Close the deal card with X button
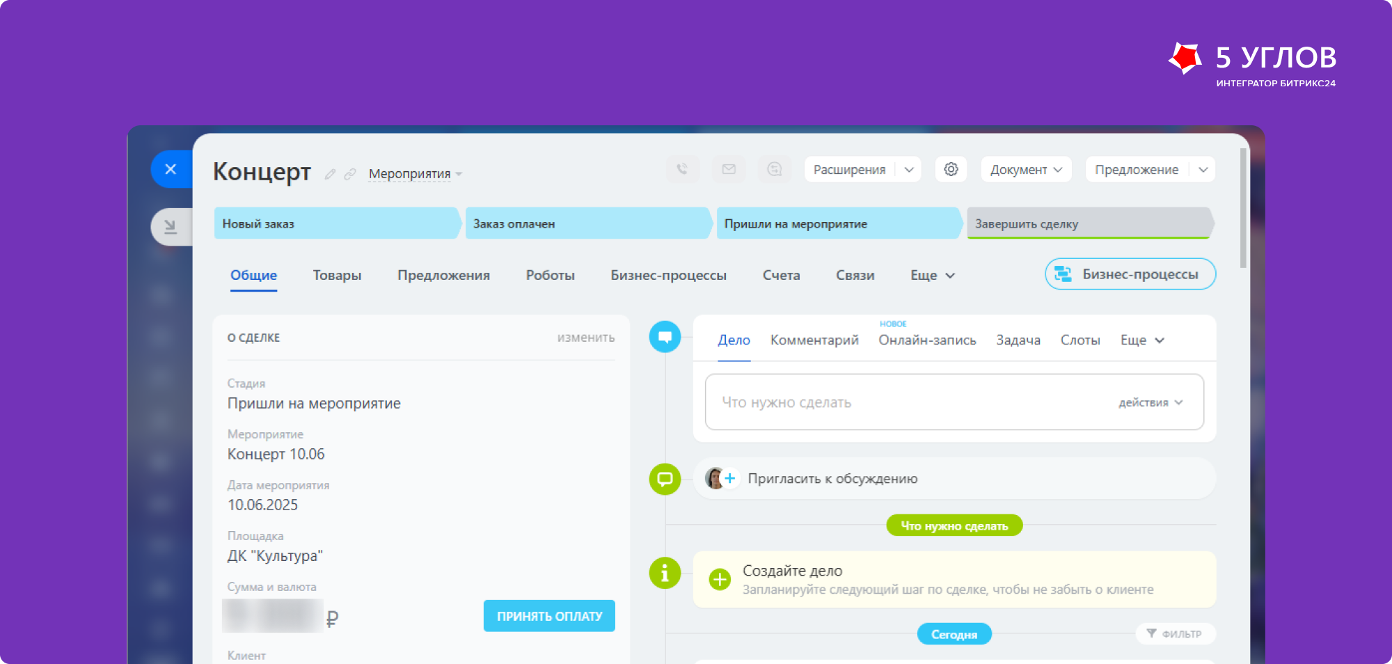This screenshot has height=664, width=1392. [171, 169]
